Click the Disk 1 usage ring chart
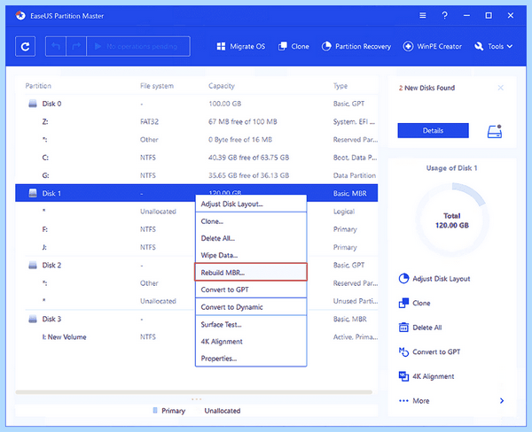This screenshot has height=432, width=532. point(452,220)
